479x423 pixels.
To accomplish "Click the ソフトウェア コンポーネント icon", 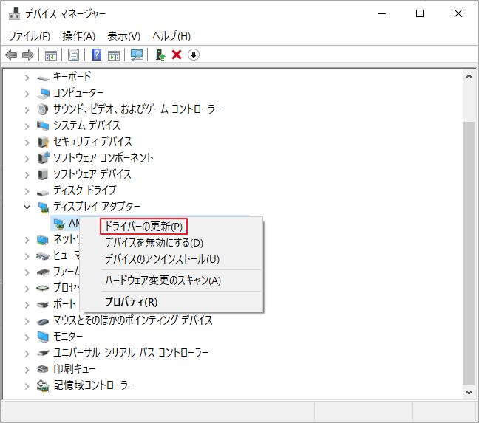I will pos(43,158).
